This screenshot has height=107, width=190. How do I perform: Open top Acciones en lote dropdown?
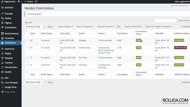coord(35,26)
